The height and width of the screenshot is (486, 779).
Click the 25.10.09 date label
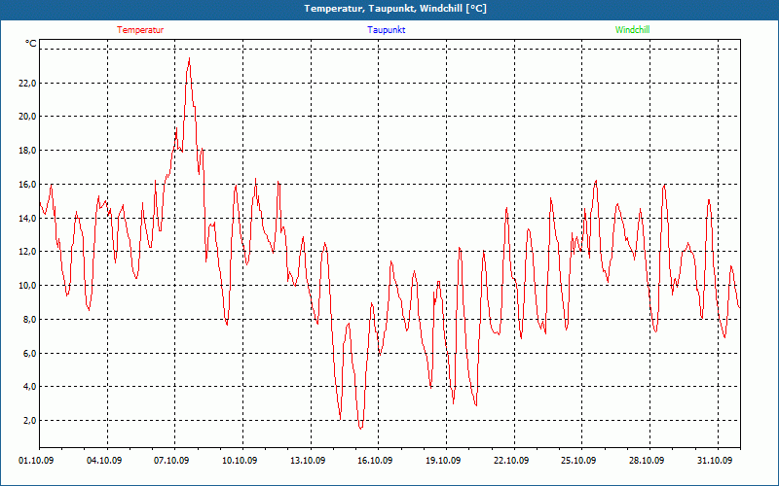click(578, 461)
